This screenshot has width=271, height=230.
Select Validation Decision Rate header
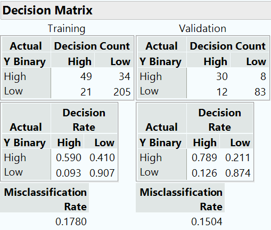click(x=220, y=120)
